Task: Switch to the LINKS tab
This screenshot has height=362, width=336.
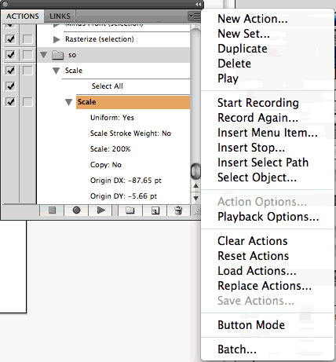Action: 60,16
